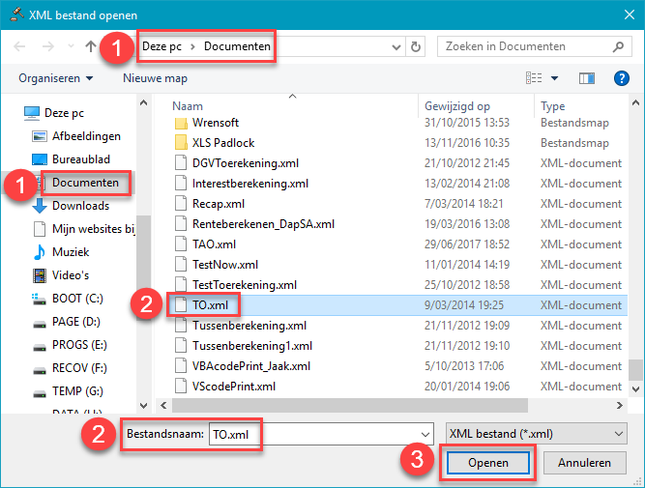Open help with question mark icon

(621, 78)
